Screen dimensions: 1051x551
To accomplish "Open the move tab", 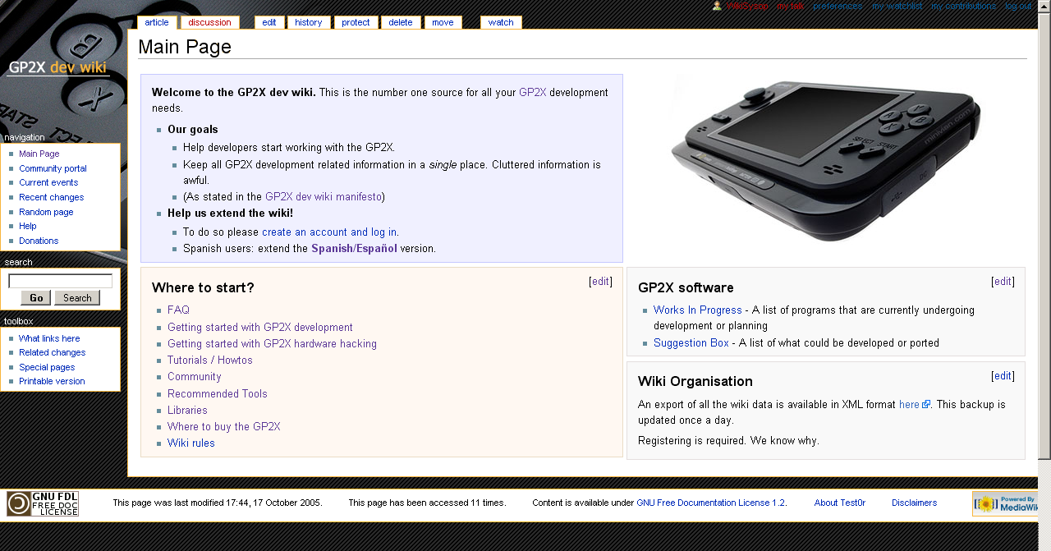I will pos(443,22).
